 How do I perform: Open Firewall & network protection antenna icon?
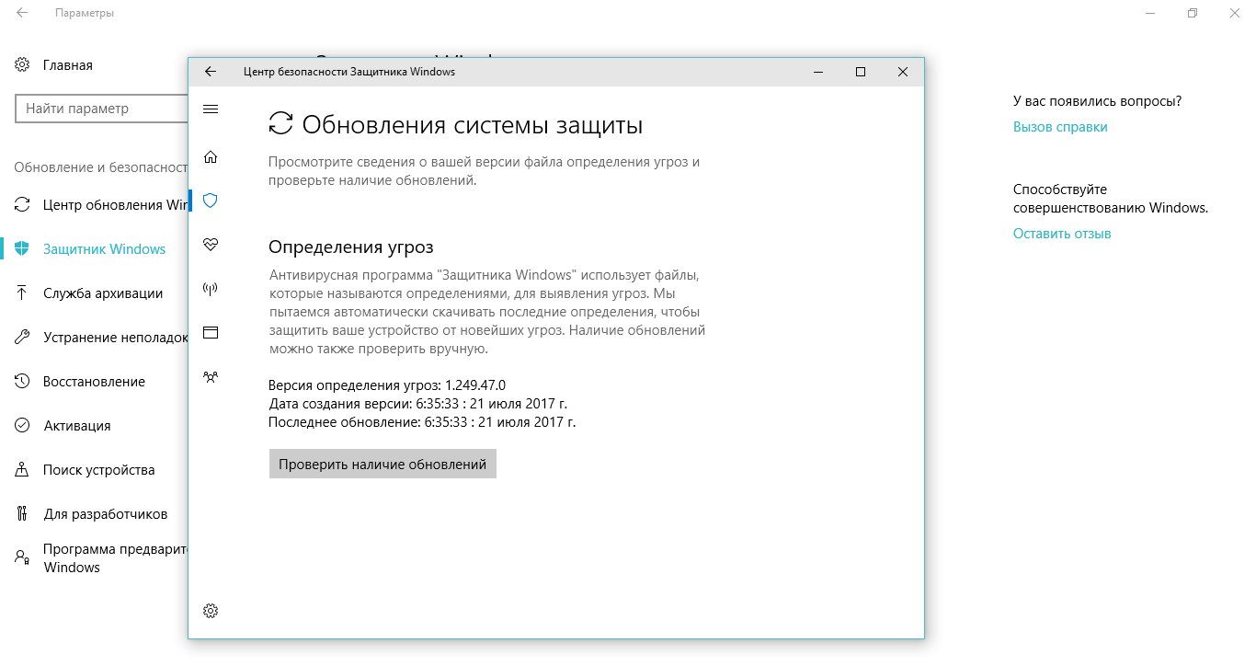211,289
